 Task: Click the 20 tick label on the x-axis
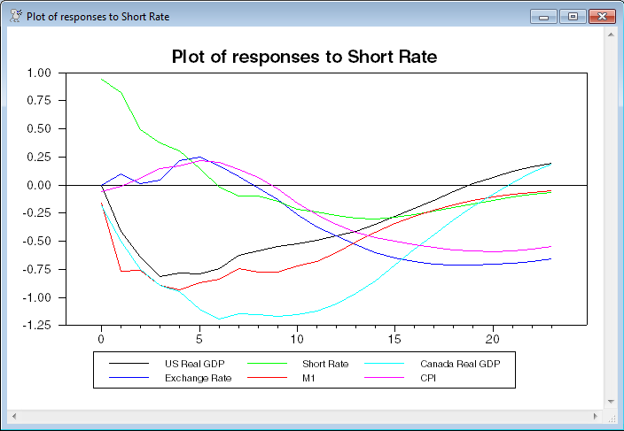493,340
